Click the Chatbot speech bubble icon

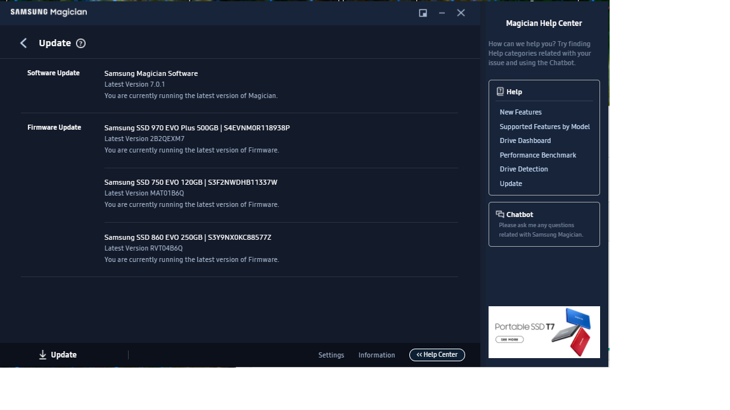point(500,214)
